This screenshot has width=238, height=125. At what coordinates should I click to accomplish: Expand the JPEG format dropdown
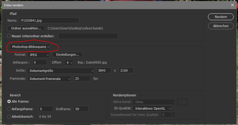(38, 55)
